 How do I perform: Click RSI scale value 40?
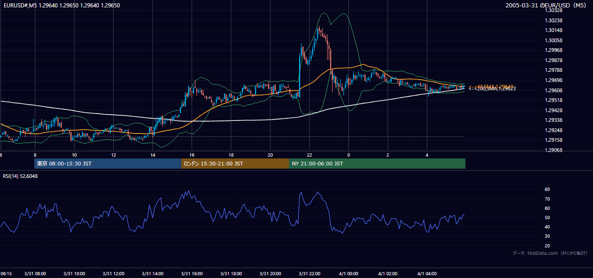pos(548,227)
